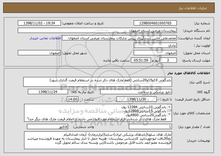
Task: Click scroll-down arrow in item specifications box
Action: (x=169, y=114)
